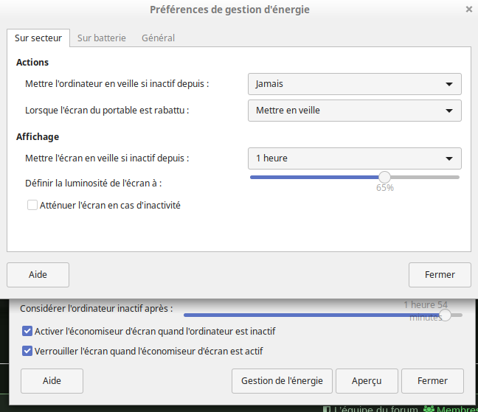The image size is (478, 412).
Task: Open the screen sleep dropdown showing 1 heure
Action: tap(354, 158)
